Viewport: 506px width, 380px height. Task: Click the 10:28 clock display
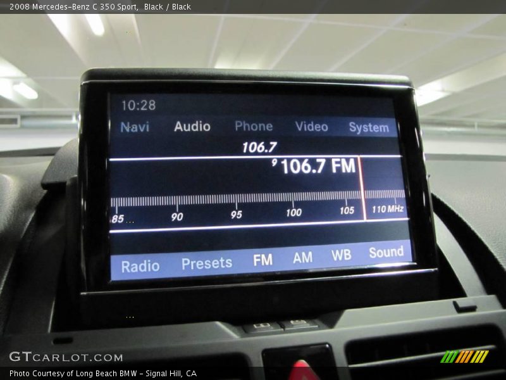139,105
